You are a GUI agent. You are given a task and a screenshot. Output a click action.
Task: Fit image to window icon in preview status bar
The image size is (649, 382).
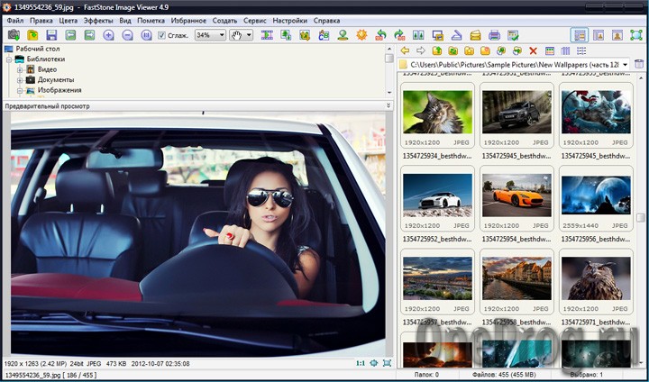tap(374, 363)
